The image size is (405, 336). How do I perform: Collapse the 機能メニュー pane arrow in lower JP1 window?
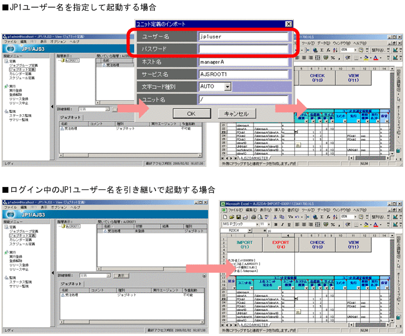point(53,273)
